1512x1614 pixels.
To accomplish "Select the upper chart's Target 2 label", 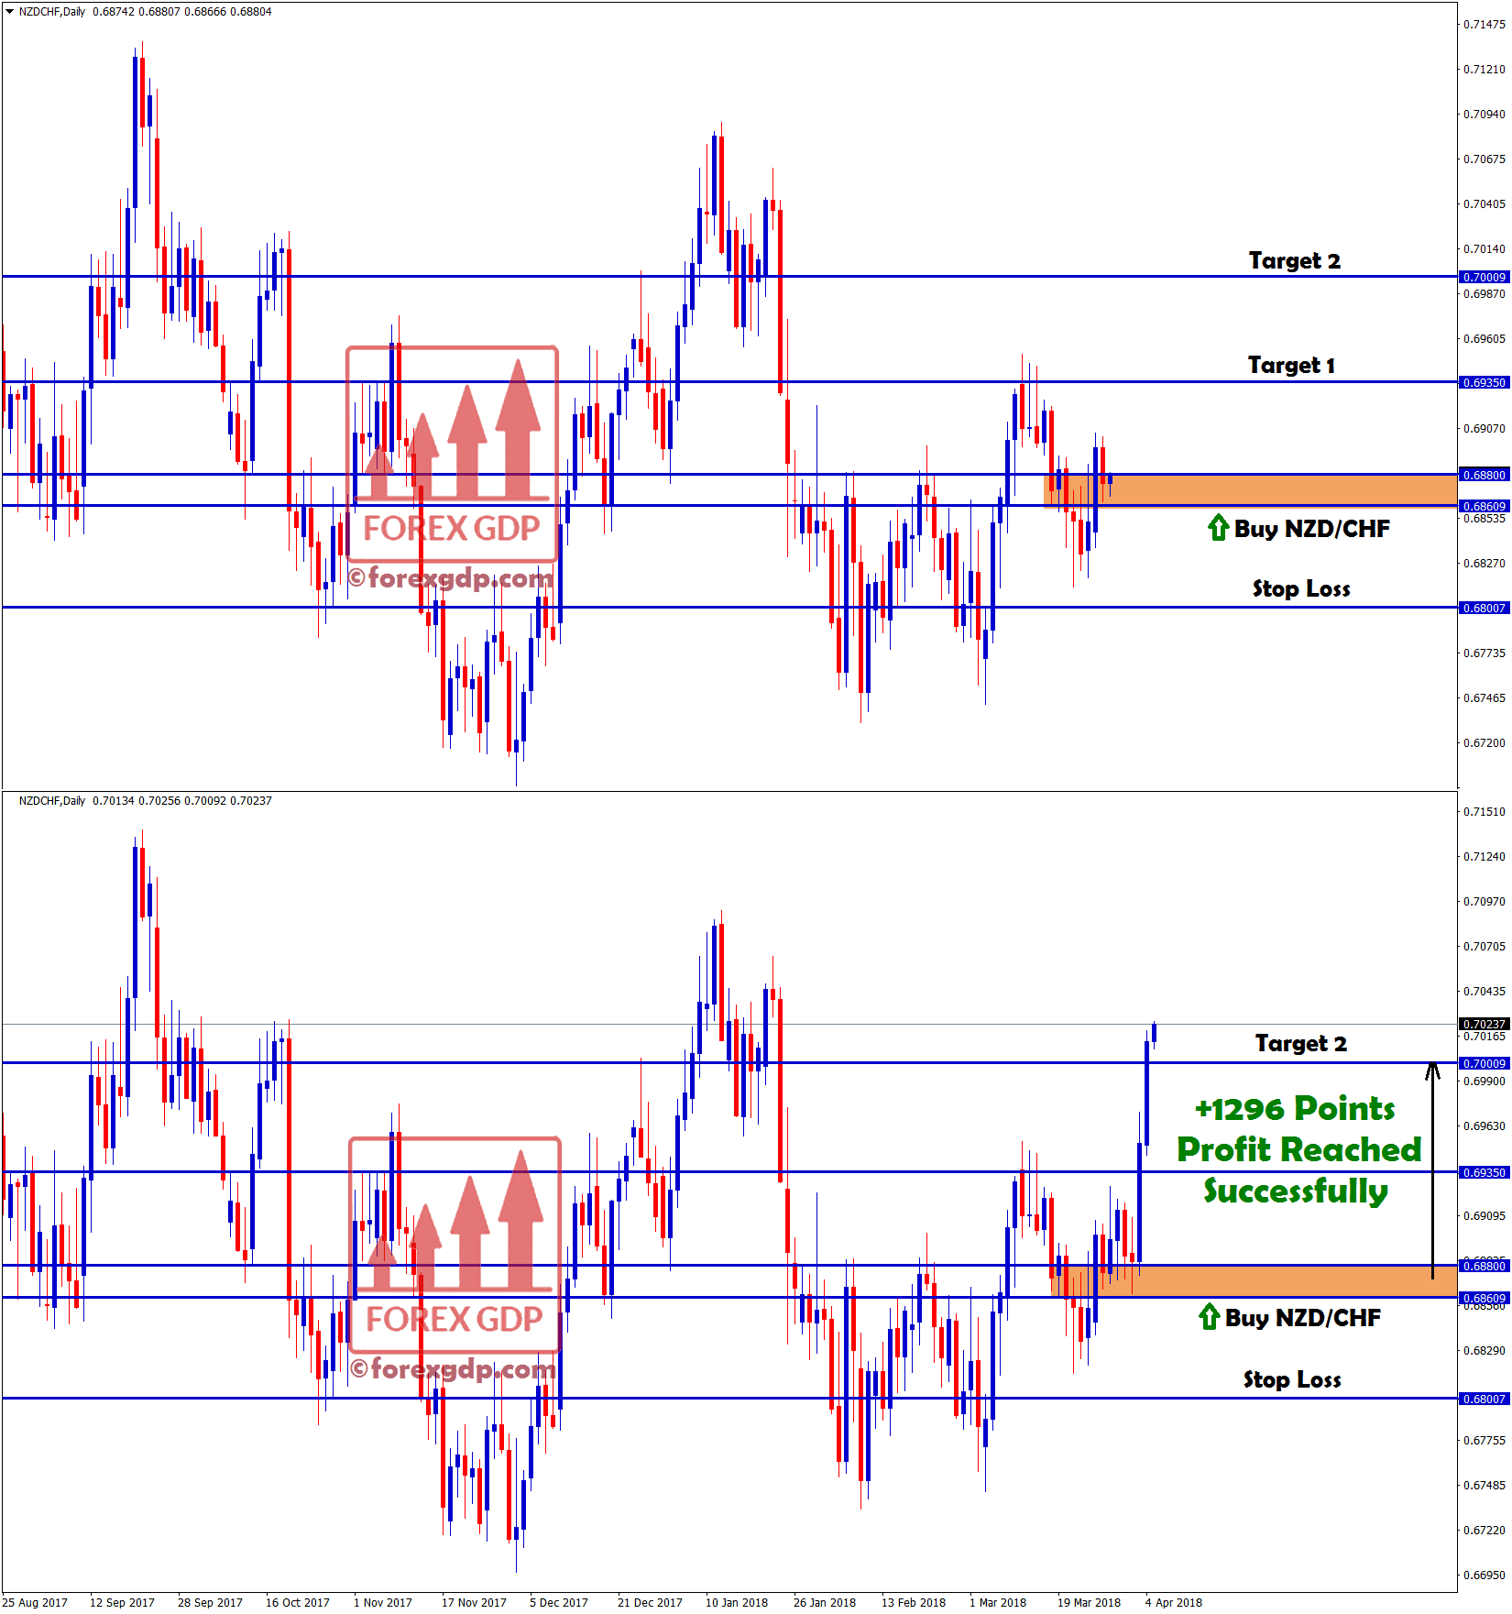I will 1294,261.
